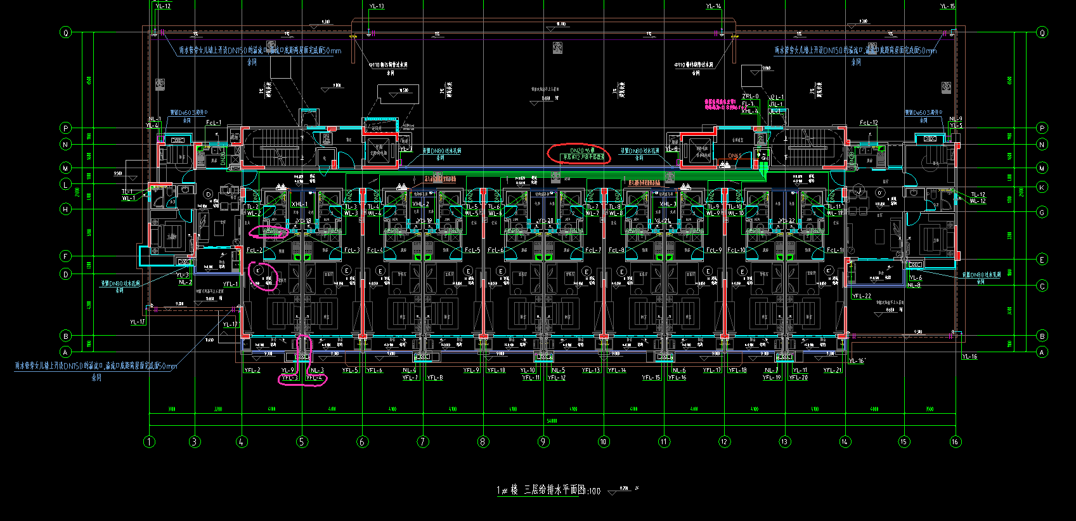Screen dimensions: 1076x521
Task: Select the YFL-22 label near axis 14
Action: click(x=862, y=296)
